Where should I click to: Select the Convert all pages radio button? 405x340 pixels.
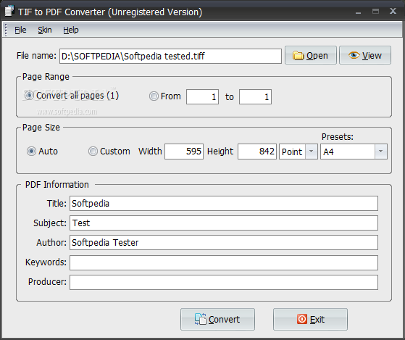29,96
